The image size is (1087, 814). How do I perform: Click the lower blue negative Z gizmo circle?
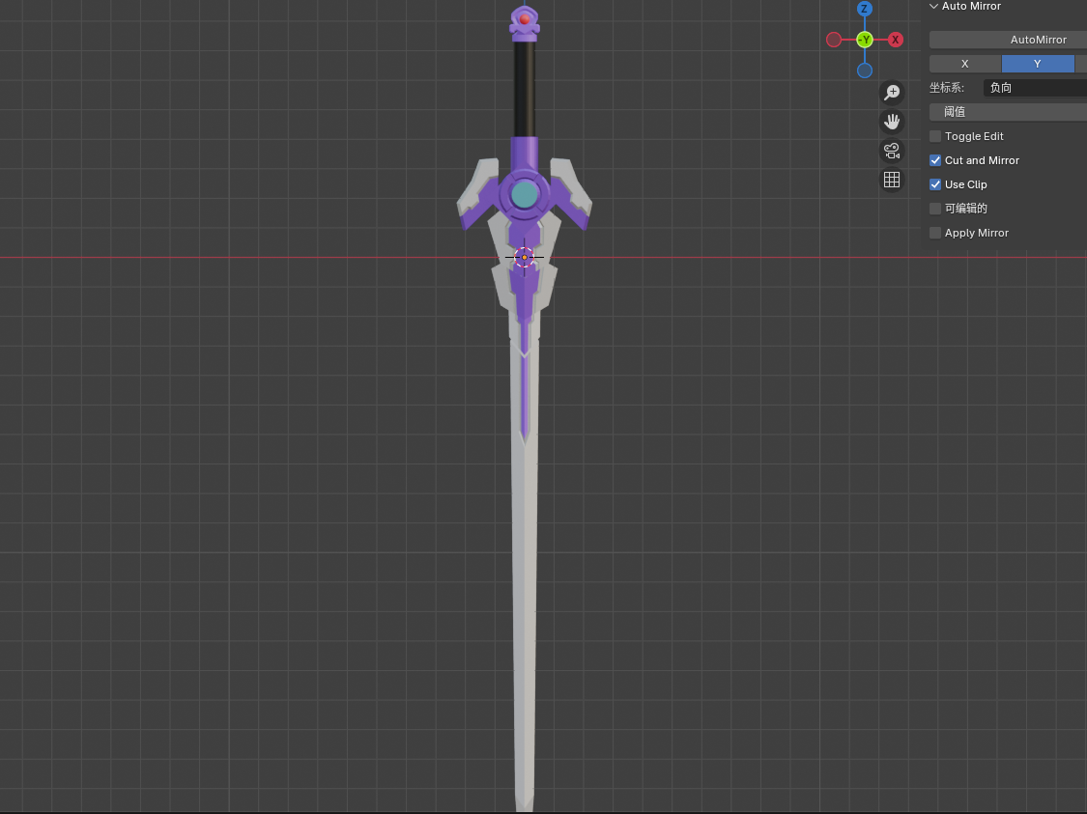click(x=865, y=70)
